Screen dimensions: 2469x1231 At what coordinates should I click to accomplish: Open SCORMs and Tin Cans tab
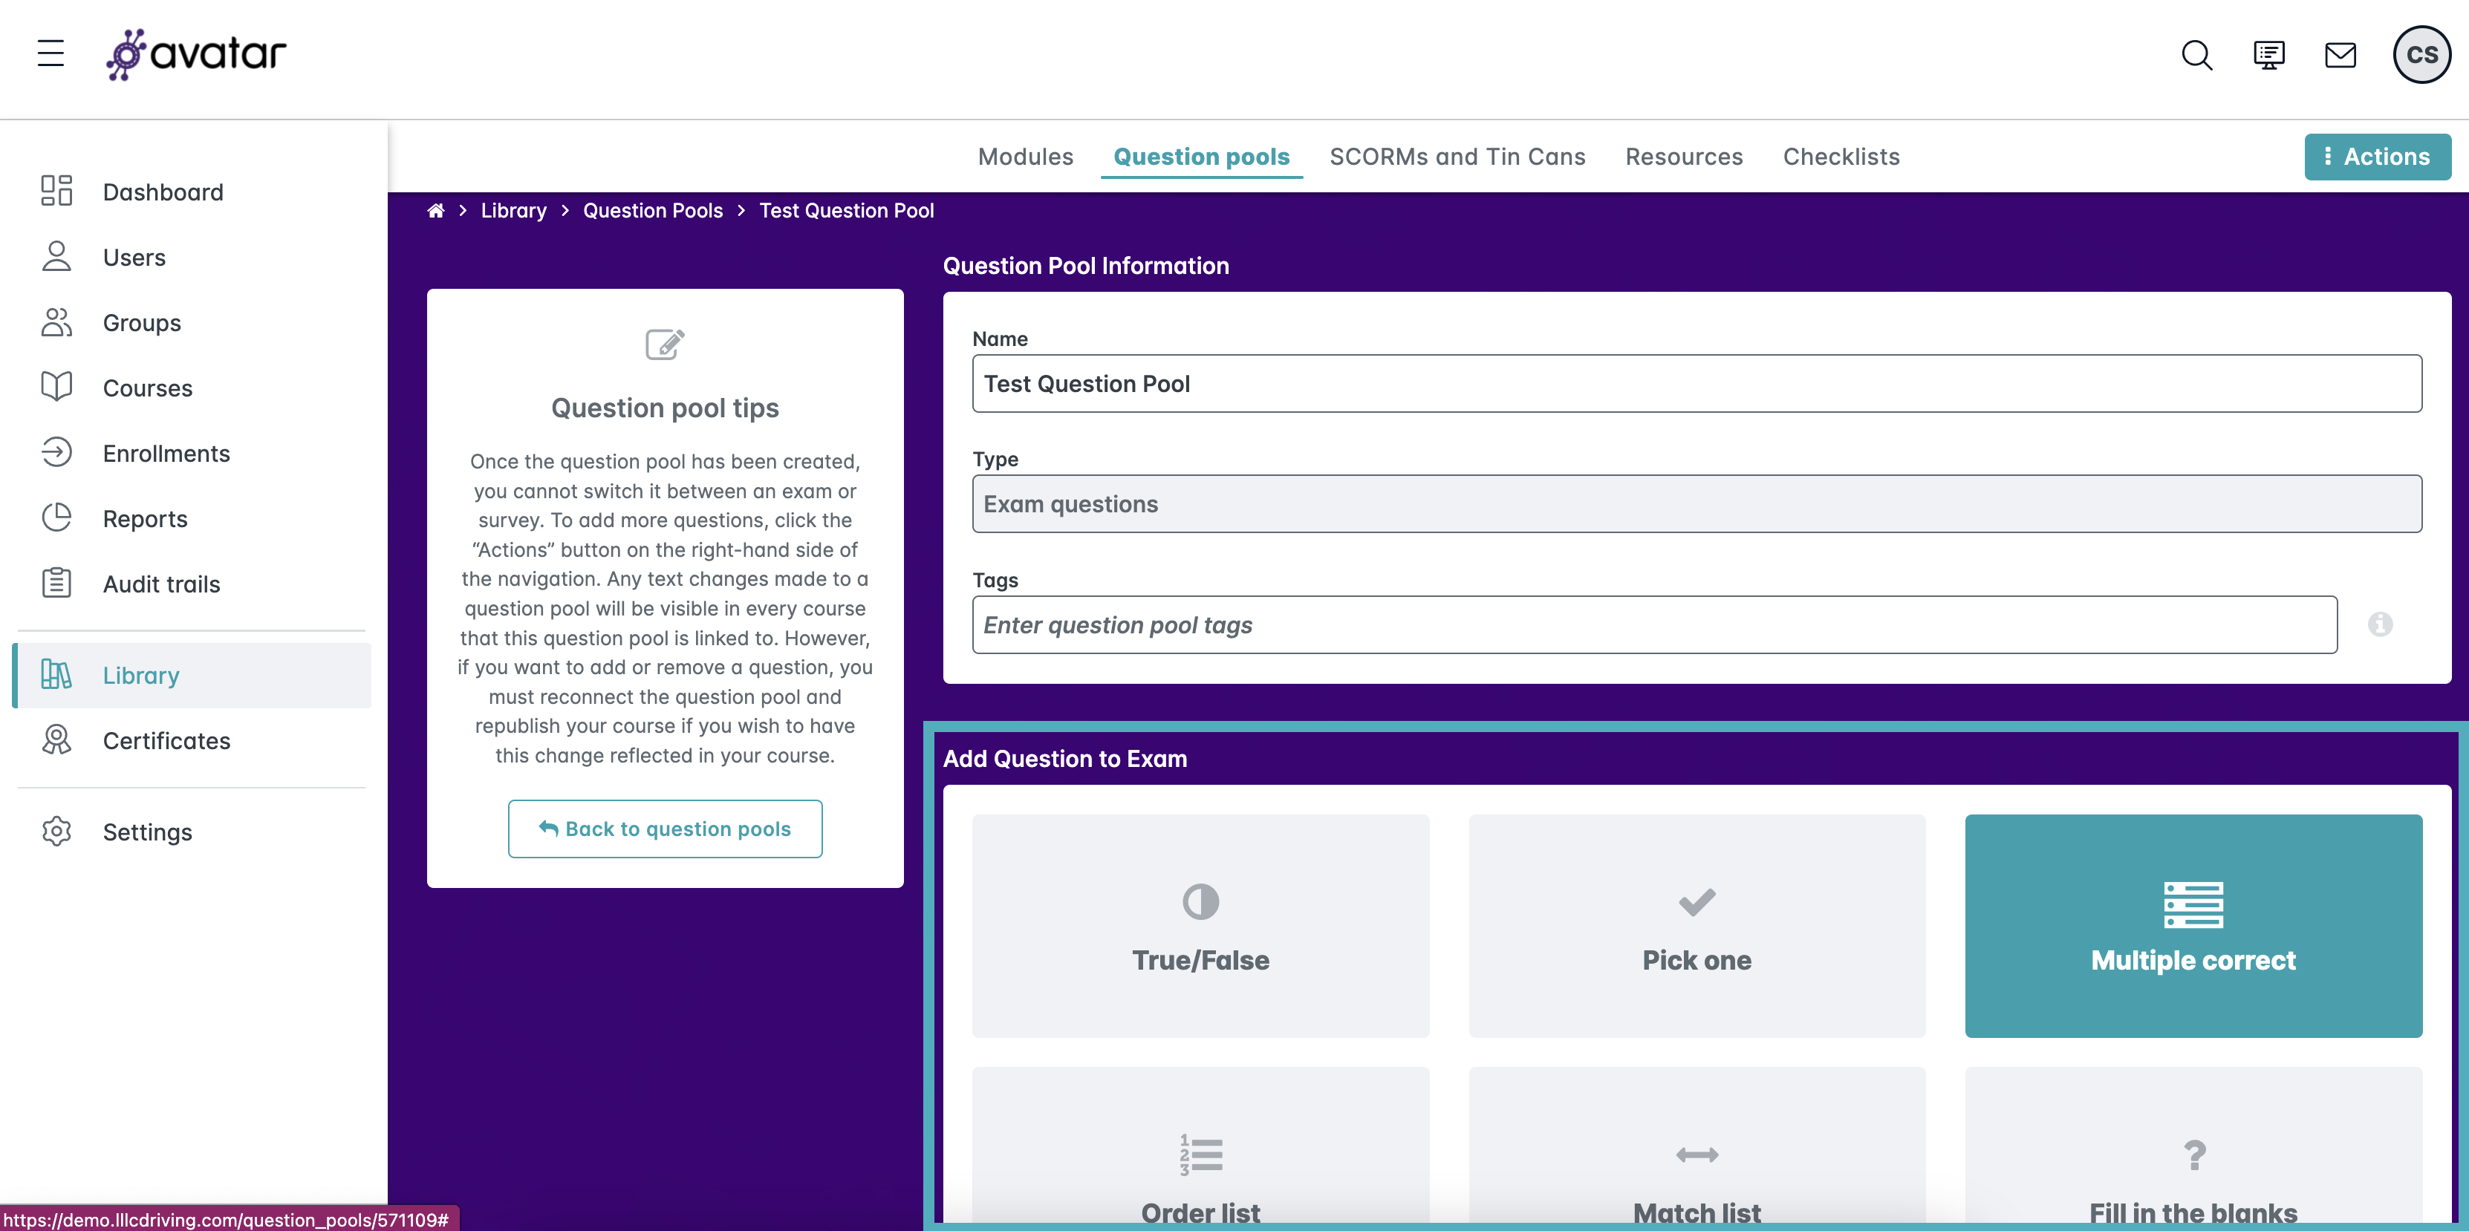(x=1457, y=157)
